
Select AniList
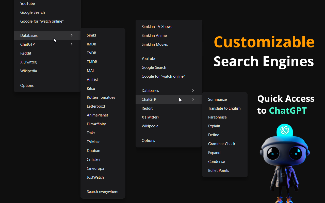pyautogui.click(x=92, y=79)
